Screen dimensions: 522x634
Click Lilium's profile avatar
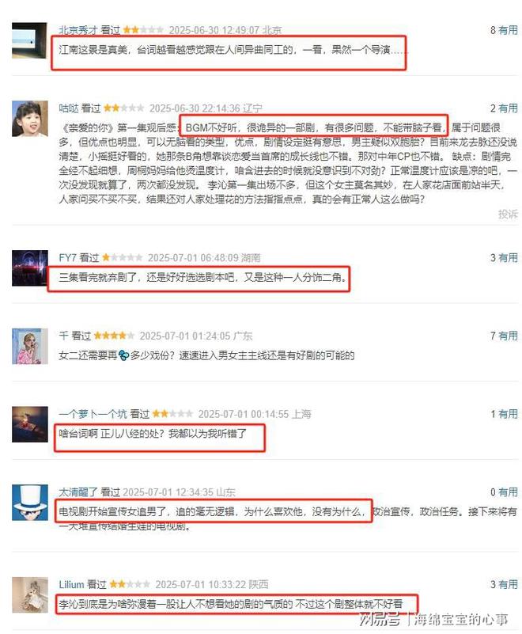pyautogui.click(x=29, y=594)
